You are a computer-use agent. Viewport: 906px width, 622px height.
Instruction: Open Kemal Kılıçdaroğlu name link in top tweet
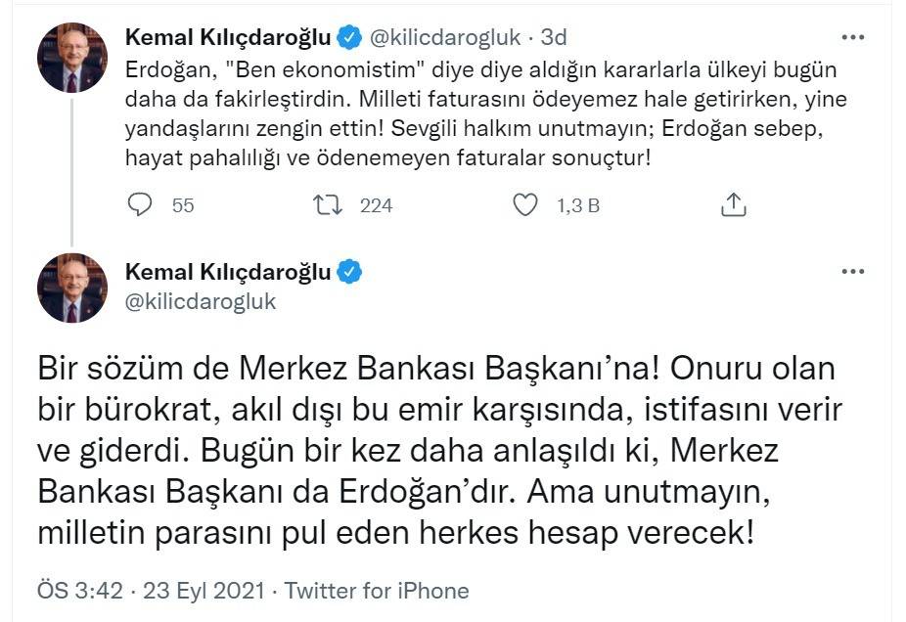point(229,37)
